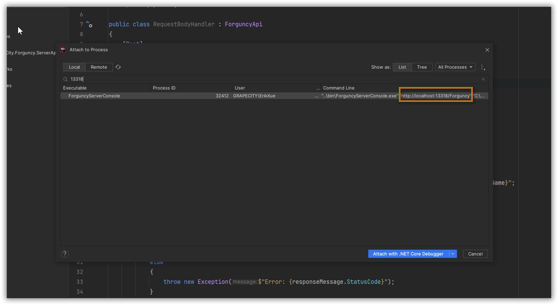Expand the attach debugger options arrow

point(453,254)
